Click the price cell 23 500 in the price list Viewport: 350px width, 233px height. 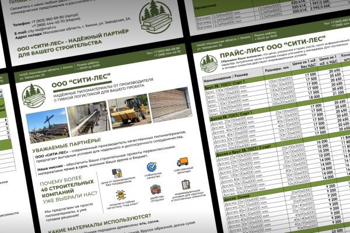[x=337, y=230]
